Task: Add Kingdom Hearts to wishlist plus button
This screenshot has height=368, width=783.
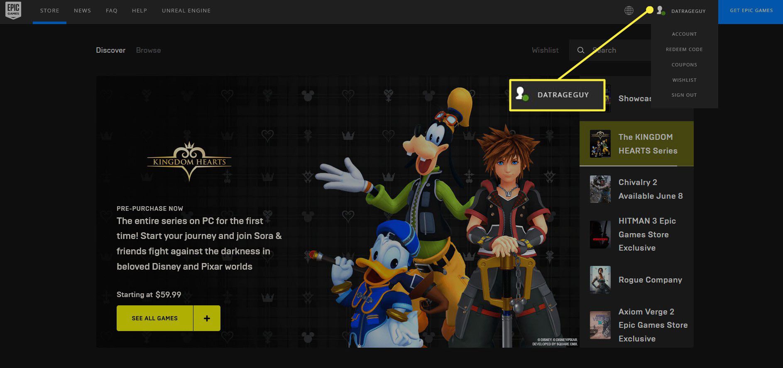Action: (x=207, y=318)
